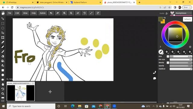Select the polygon star shape tool
This screenshot has height=109, width=193.
pyautogui.click(x=3, y=80)
